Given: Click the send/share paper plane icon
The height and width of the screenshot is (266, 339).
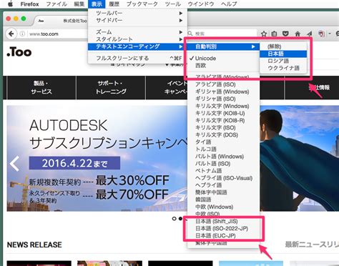Looking at the screenshot, I should 309,34.
